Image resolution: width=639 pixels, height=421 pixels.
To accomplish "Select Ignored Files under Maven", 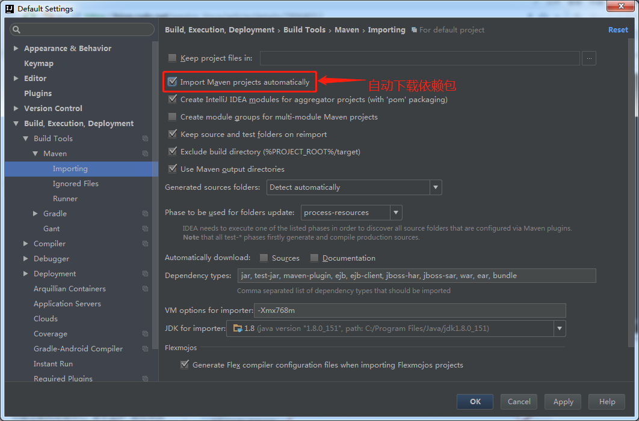I will point(75,184).
